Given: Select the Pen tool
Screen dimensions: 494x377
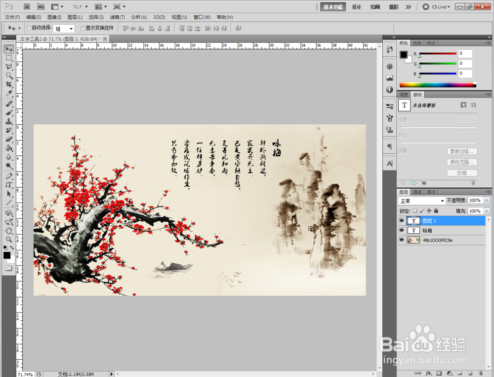Looking at the screenshot, I should click(x=9, y=176).
